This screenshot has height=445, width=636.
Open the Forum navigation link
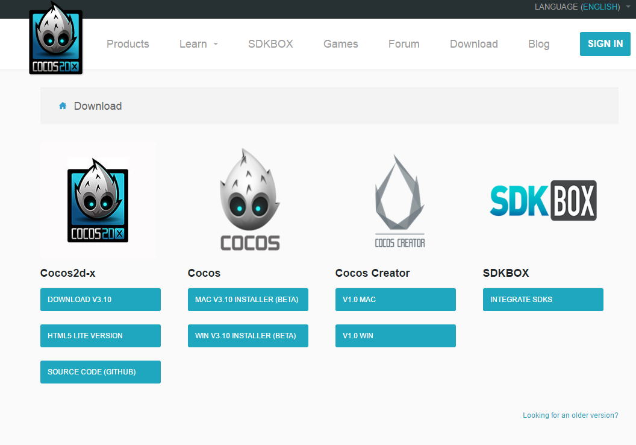(x=404, y=44)
